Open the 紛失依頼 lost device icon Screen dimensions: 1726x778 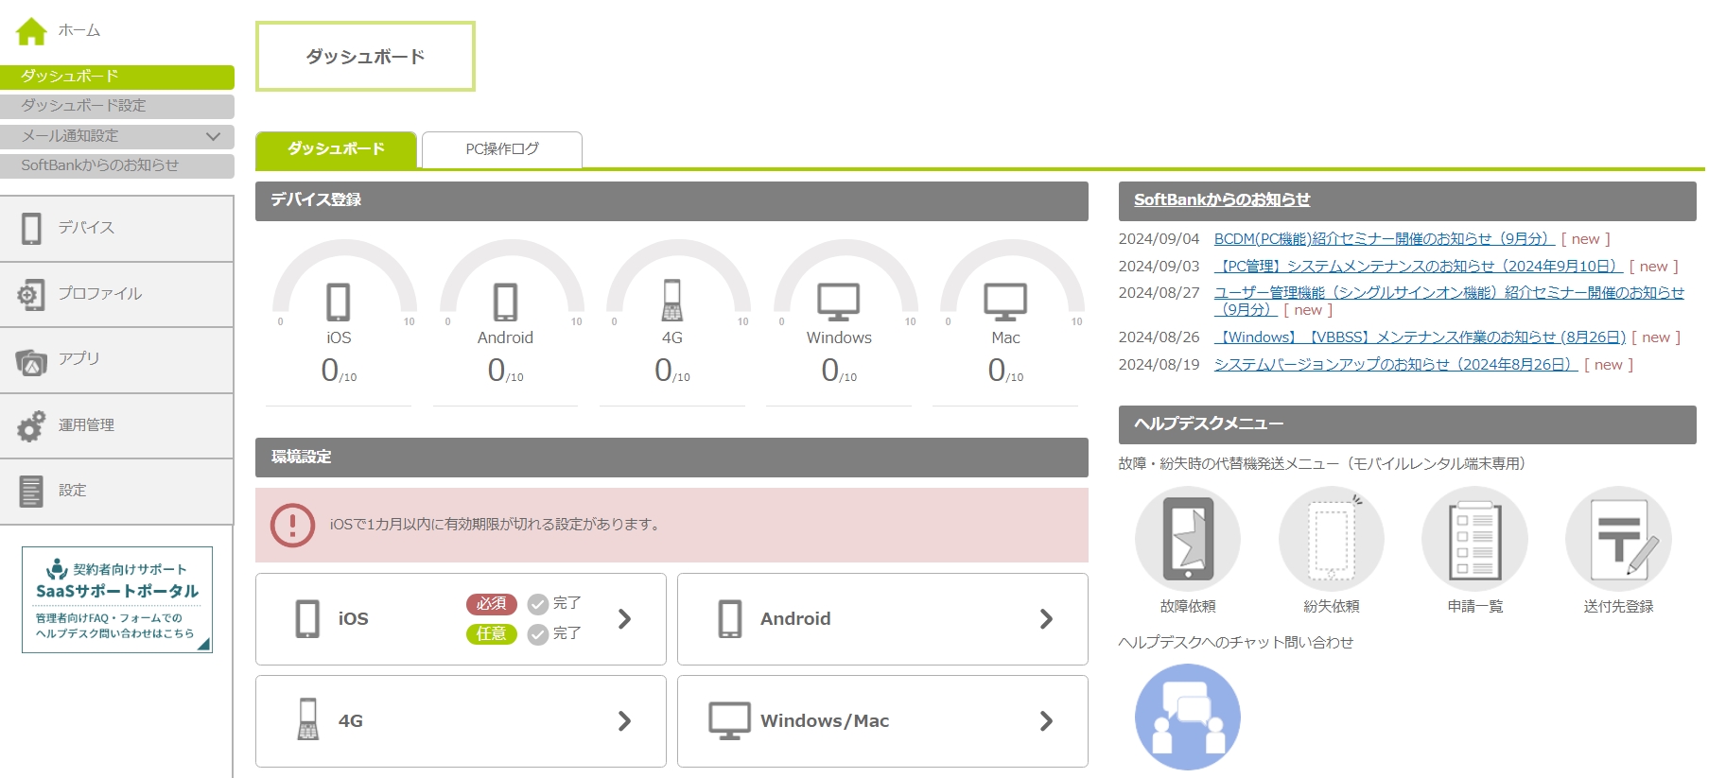1331,539
